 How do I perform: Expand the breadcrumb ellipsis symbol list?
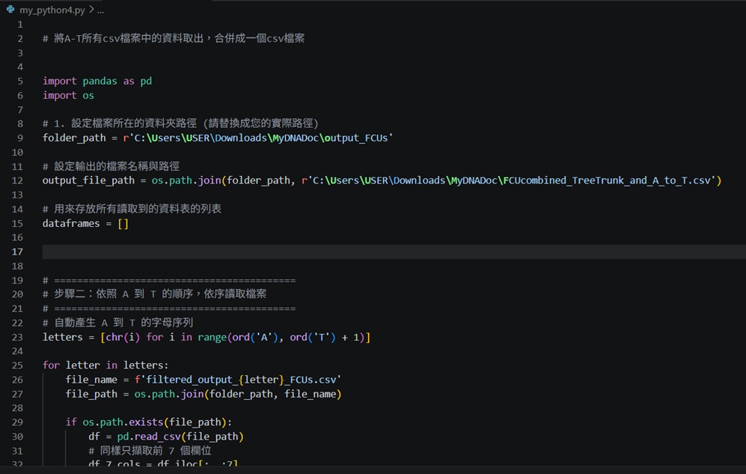[100, 10]
